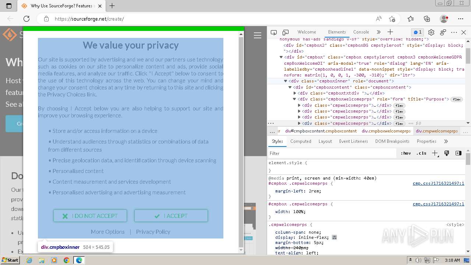
Task: Select breadcrumb div.cmpwelcomeprps
Action: [x=437, y=131]
